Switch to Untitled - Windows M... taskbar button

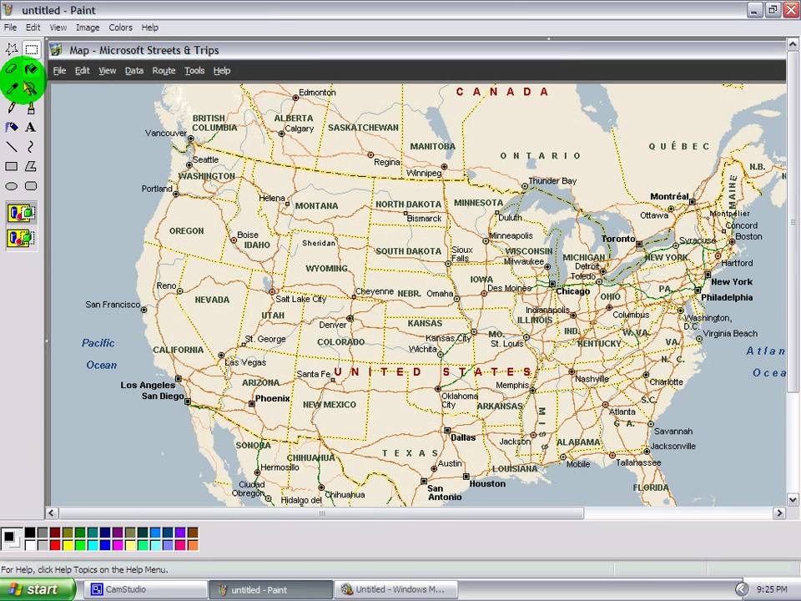(395, 589)
